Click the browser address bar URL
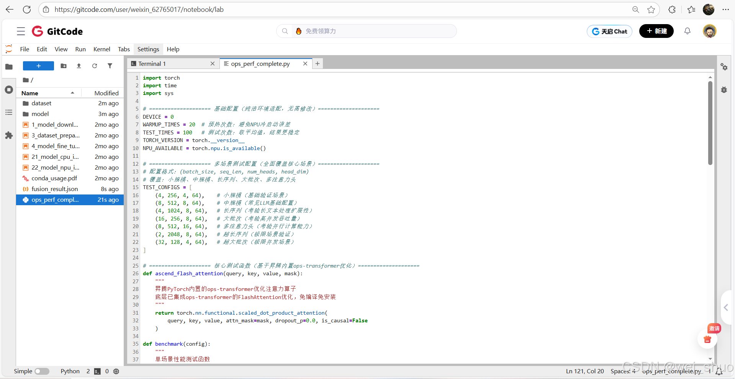735x379 pixels. click(139, 10)
